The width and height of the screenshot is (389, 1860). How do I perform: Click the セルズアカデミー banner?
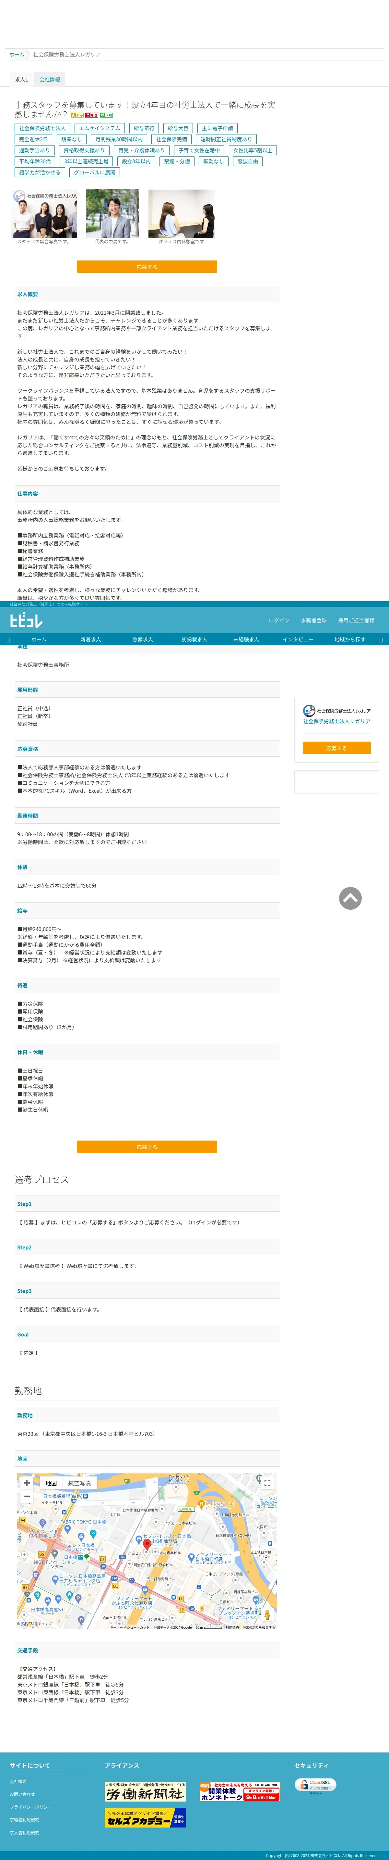(x=145, y=1817)
